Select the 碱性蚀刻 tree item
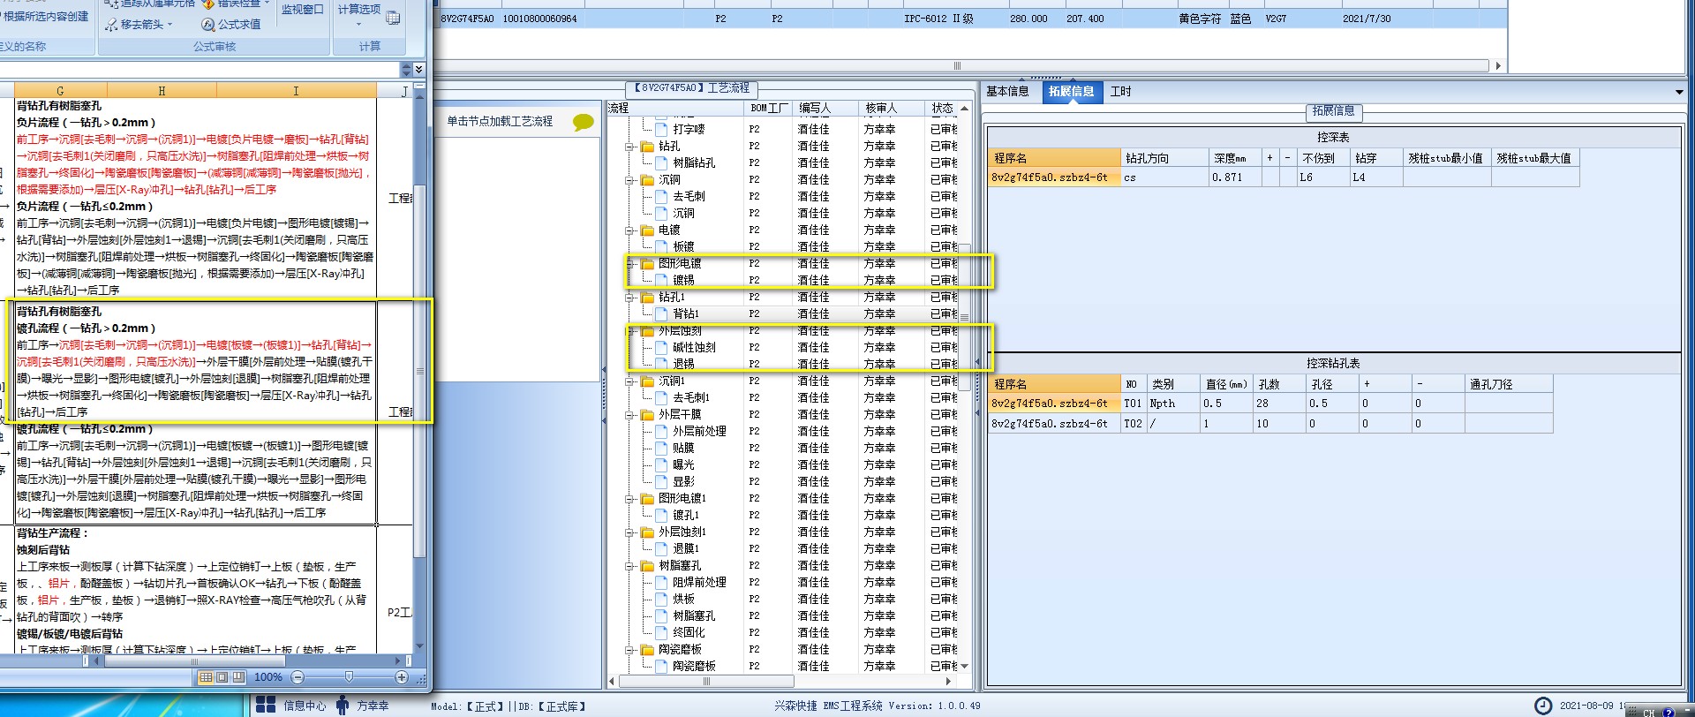1695x717 pixels. 694,348
